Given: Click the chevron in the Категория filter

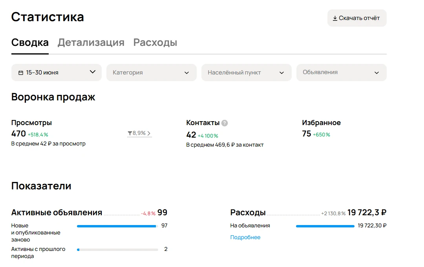Looking at the screenshot, I should tap(186, 73).
